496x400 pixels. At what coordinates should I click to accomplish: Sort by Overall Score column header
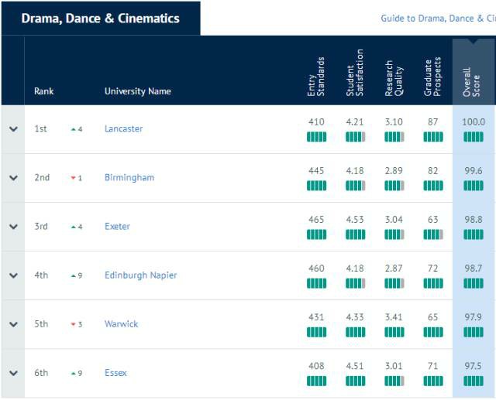click(x=472, y=82)
